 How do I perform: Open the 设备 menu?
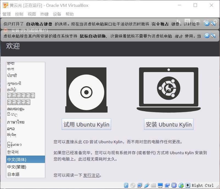coord(57,14)
